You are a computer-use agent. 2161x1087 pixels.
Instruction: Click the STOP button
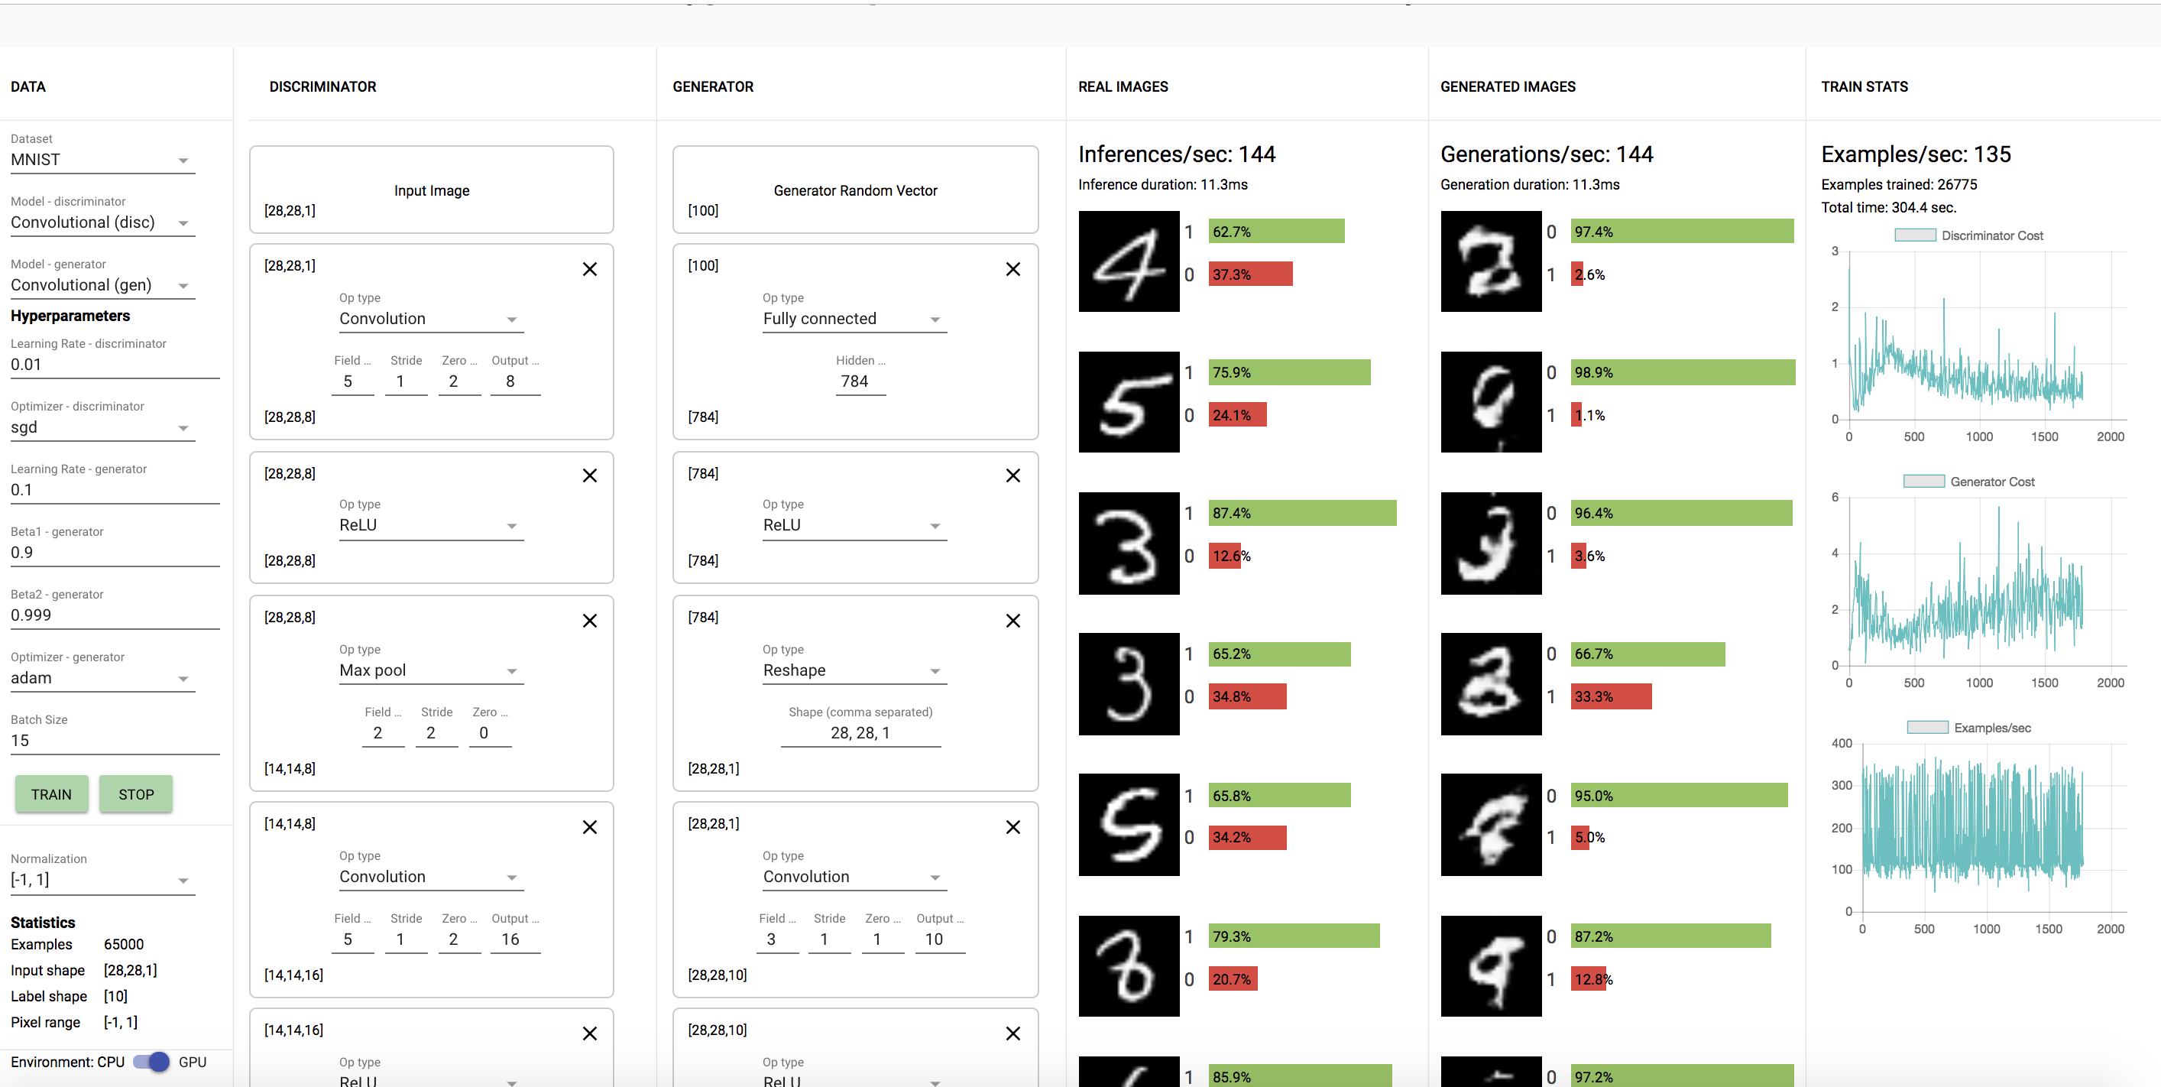point(136,794)
